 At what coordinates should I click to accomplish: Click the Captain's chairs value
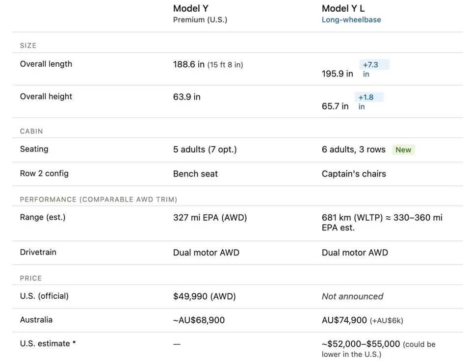click(354, 174)
